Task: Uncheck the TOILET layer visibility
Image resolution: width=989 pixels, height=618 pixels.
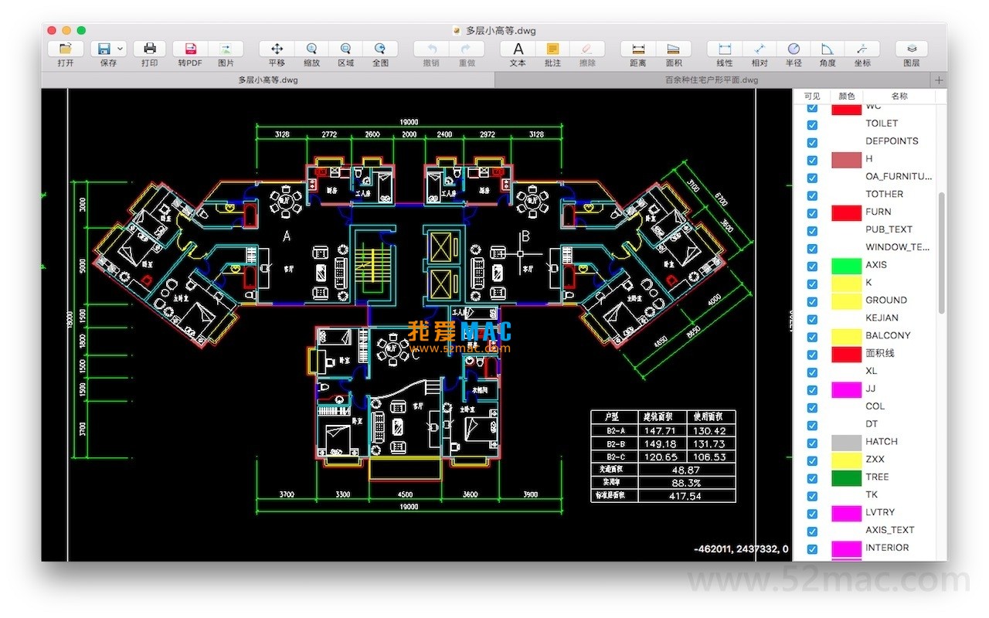Action: [811, 124]
